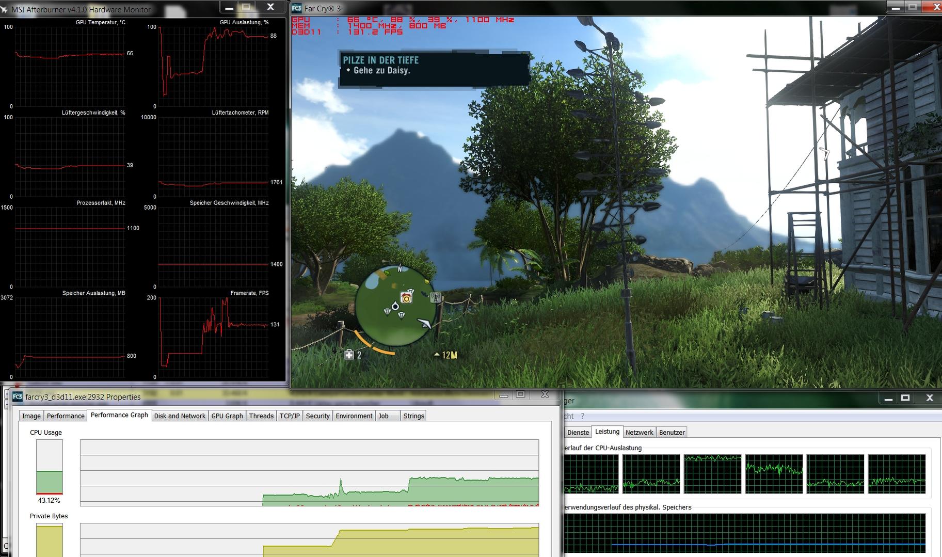Click the Private Bytes meter bar
942x557 pixels.
click(x=49, y=540)
